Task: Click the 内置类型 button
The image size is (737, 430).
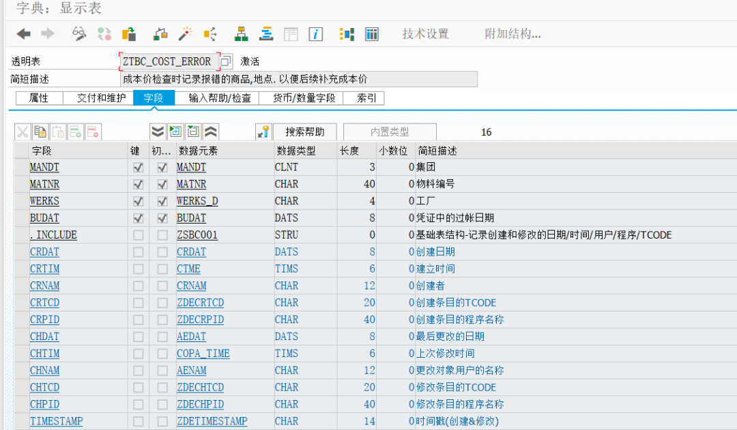Action: coord(390,132)
